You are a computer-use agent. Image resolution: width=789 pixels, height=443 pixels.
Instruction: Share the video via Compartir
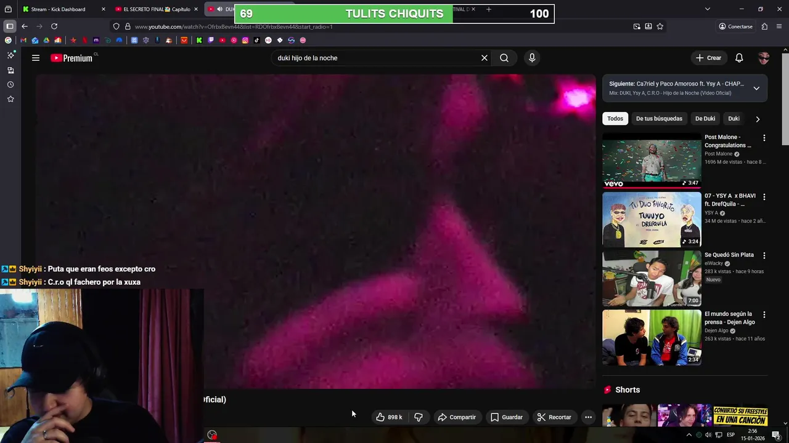(457, 417)
